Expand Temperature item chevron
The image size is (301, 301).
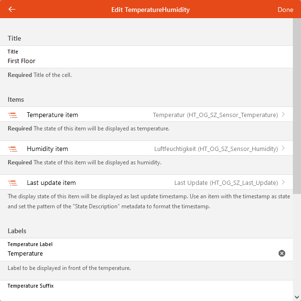[283, 115]
